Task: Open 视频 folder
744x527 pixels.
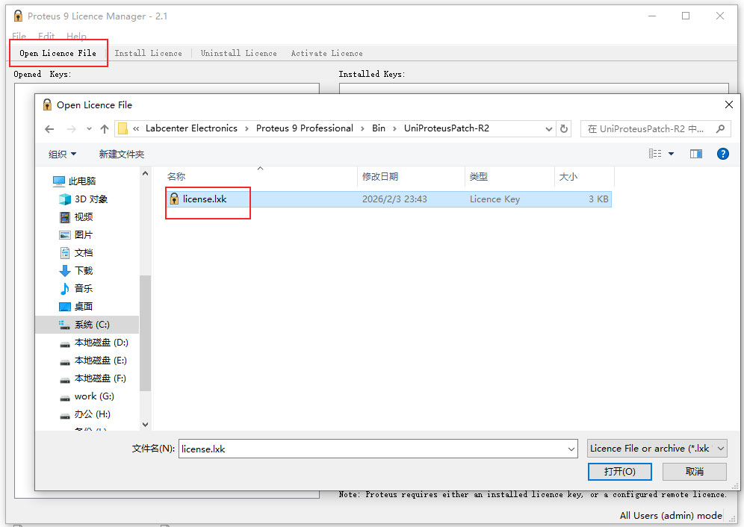Action: [x=76, y=216]
